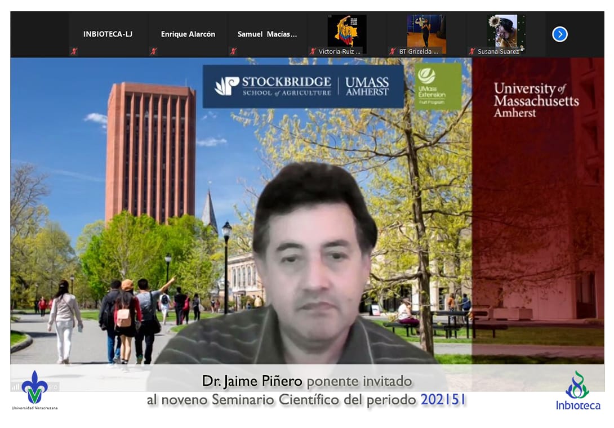Click the Universidad Veracruzana logo

coord(34,390)
